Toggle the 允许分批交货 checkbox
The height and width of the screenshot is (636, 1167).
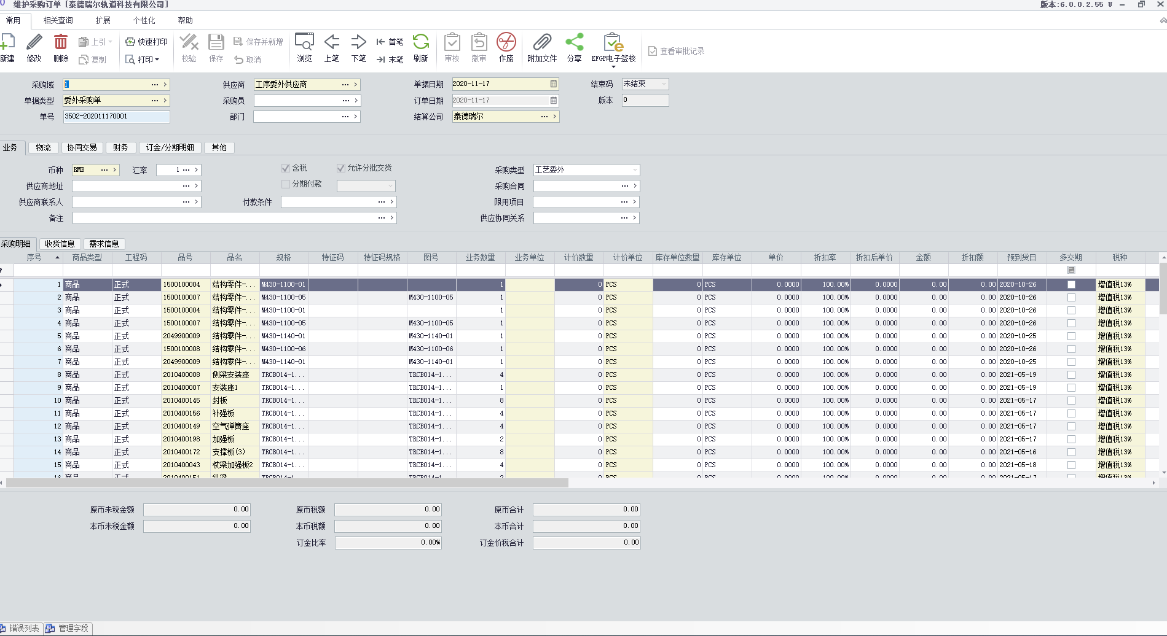click(x=340, y=168)
